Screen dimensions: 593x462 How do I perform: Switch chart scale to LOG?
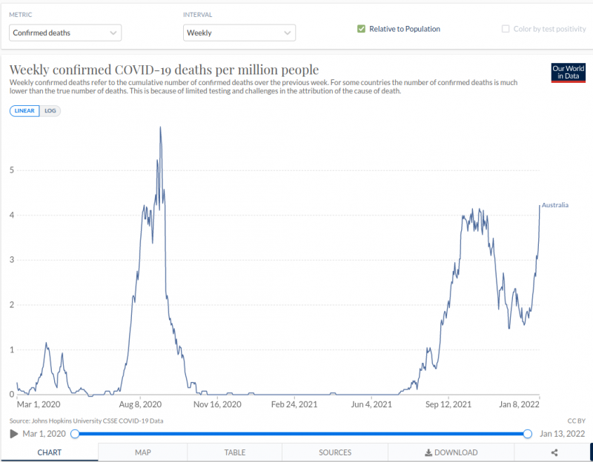click(51, 110)
